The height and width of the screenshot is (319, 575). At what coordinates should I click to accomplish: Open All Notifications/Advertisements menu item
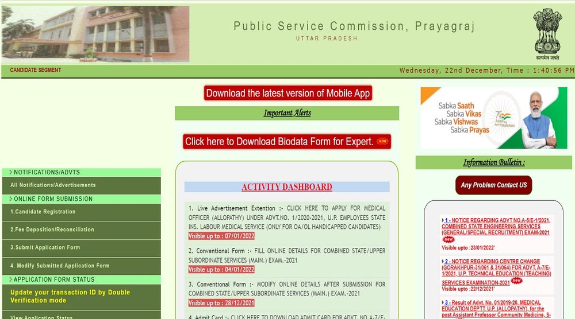click(53, 185)
